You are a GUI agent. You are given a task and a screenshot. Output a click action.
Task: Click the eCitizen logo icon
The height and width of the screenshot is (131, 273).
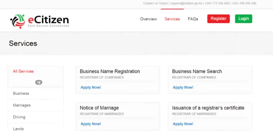[x=18, y=21]
